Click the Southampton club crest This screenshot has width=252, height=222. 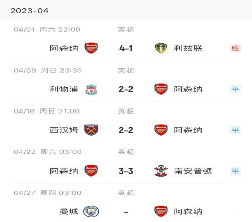coord(161,171)
